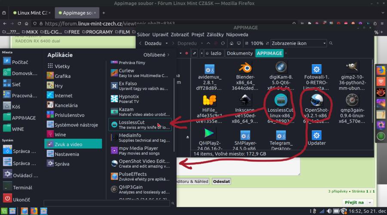Screen dimensions: 387x215
Task: Switch to the Linux Mint CZ browser tab
Action: click(30, 13)
